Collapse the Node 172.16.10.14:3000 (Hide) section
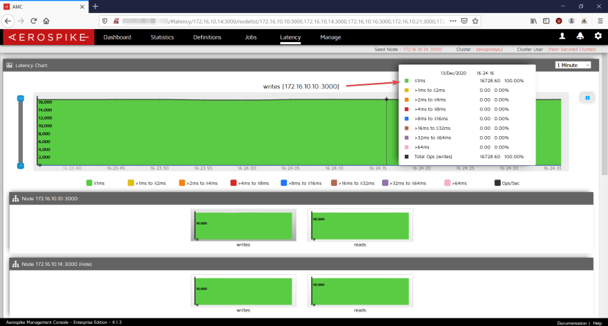Screen dimensions: 608x326 tap(301, 264)
